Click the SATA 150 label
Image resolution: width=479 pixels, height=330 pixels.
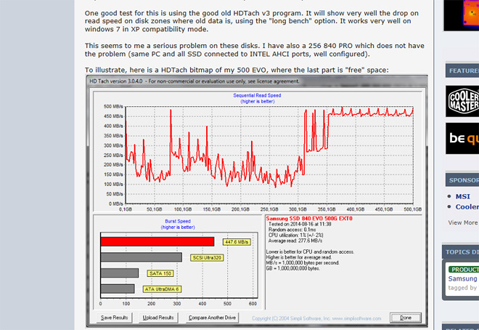[x=160, y=273]
